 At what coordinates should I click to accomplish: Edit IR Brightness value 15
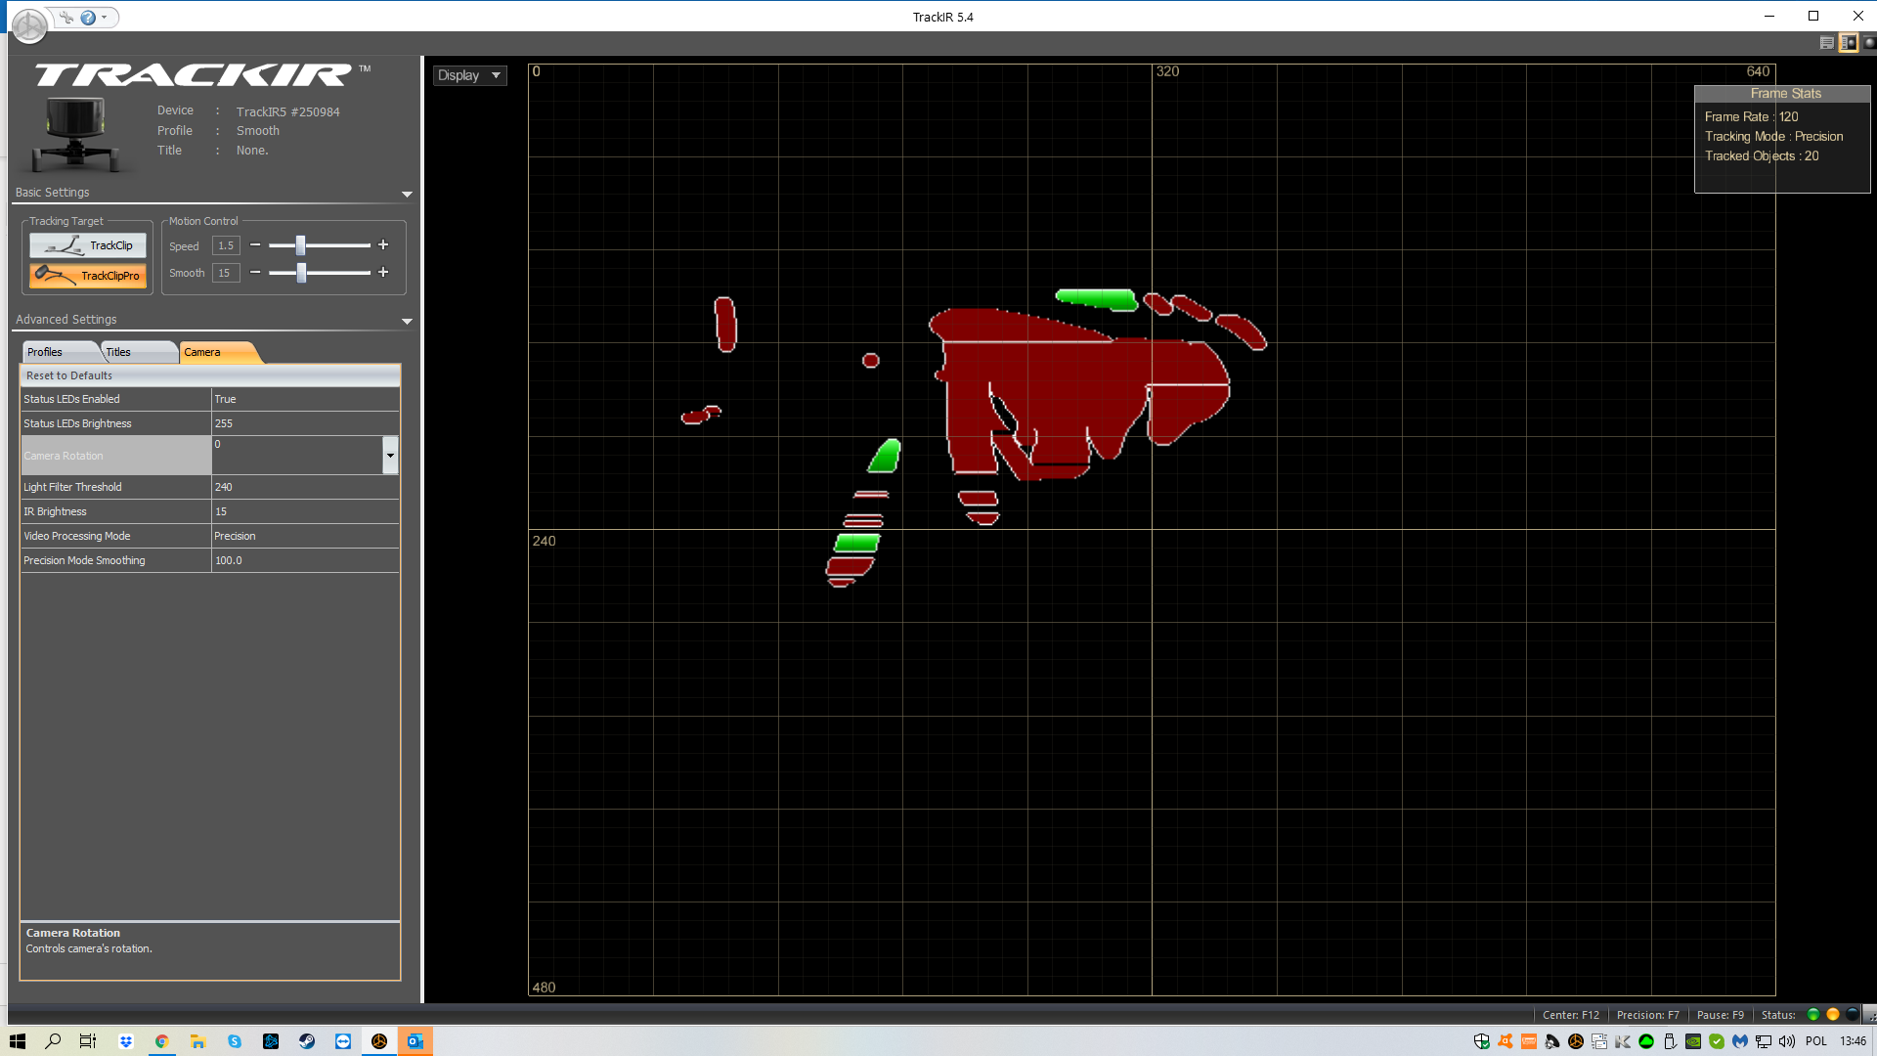coord(305,511)
